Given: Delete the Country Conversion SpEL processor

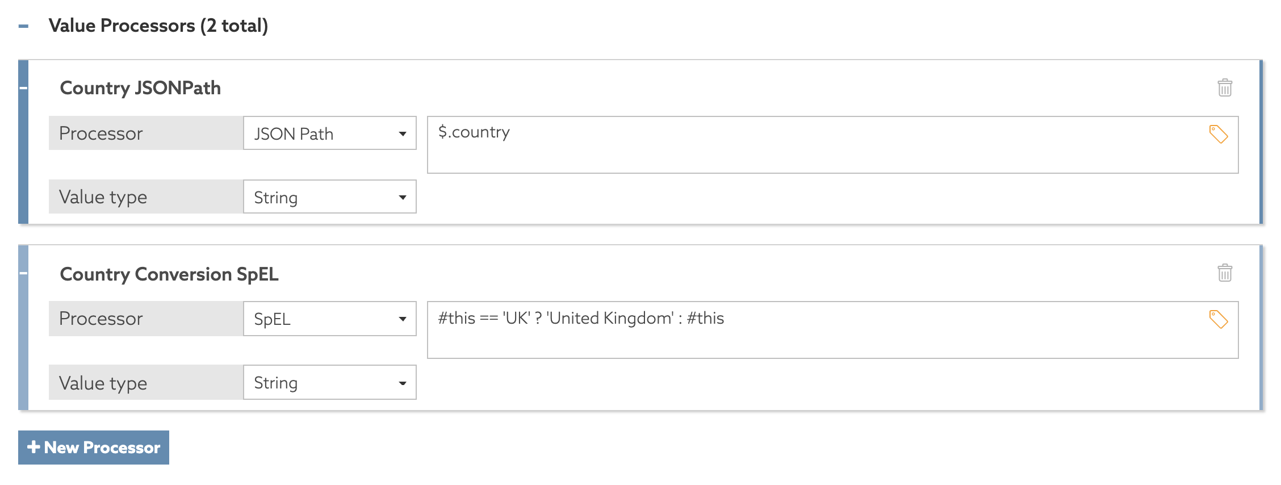Looking at the screenshot, I should tap(1224, 273).
